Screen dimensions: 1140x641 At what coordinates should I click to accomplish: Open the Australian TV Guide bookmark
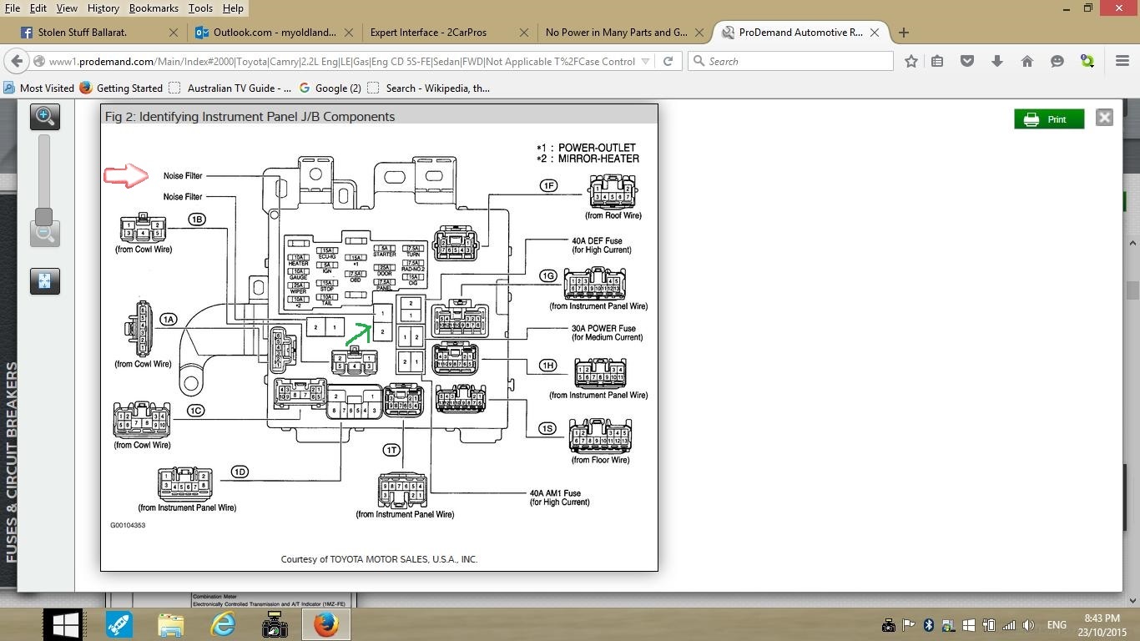(239, 88)
